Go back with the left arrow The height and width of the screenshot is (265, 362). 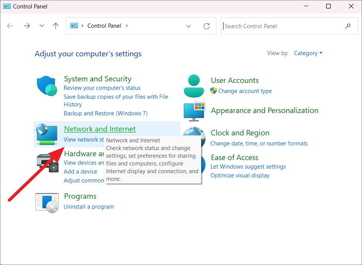coord(10,25)
